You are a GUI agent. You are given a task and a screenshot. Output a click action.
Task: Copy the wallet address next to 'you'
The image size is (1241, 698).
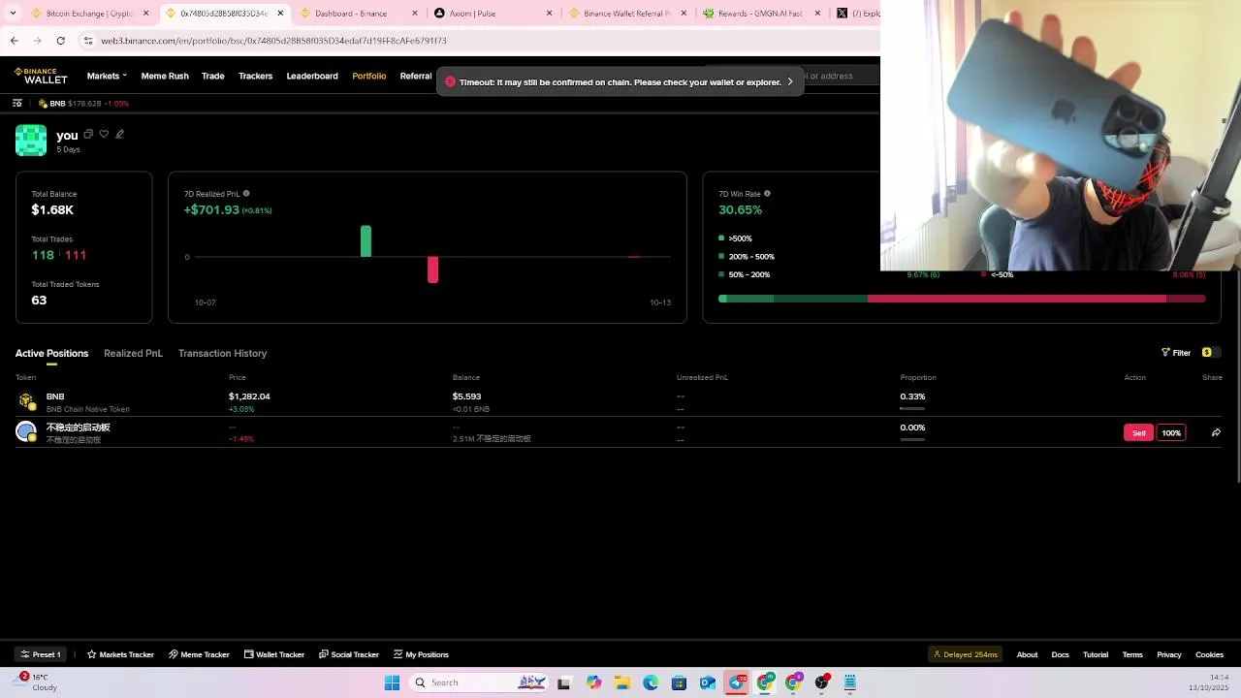pyautogui.click(x=88, y=134)
